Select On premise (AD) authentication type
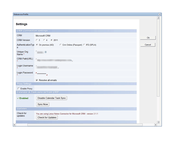 37,45
